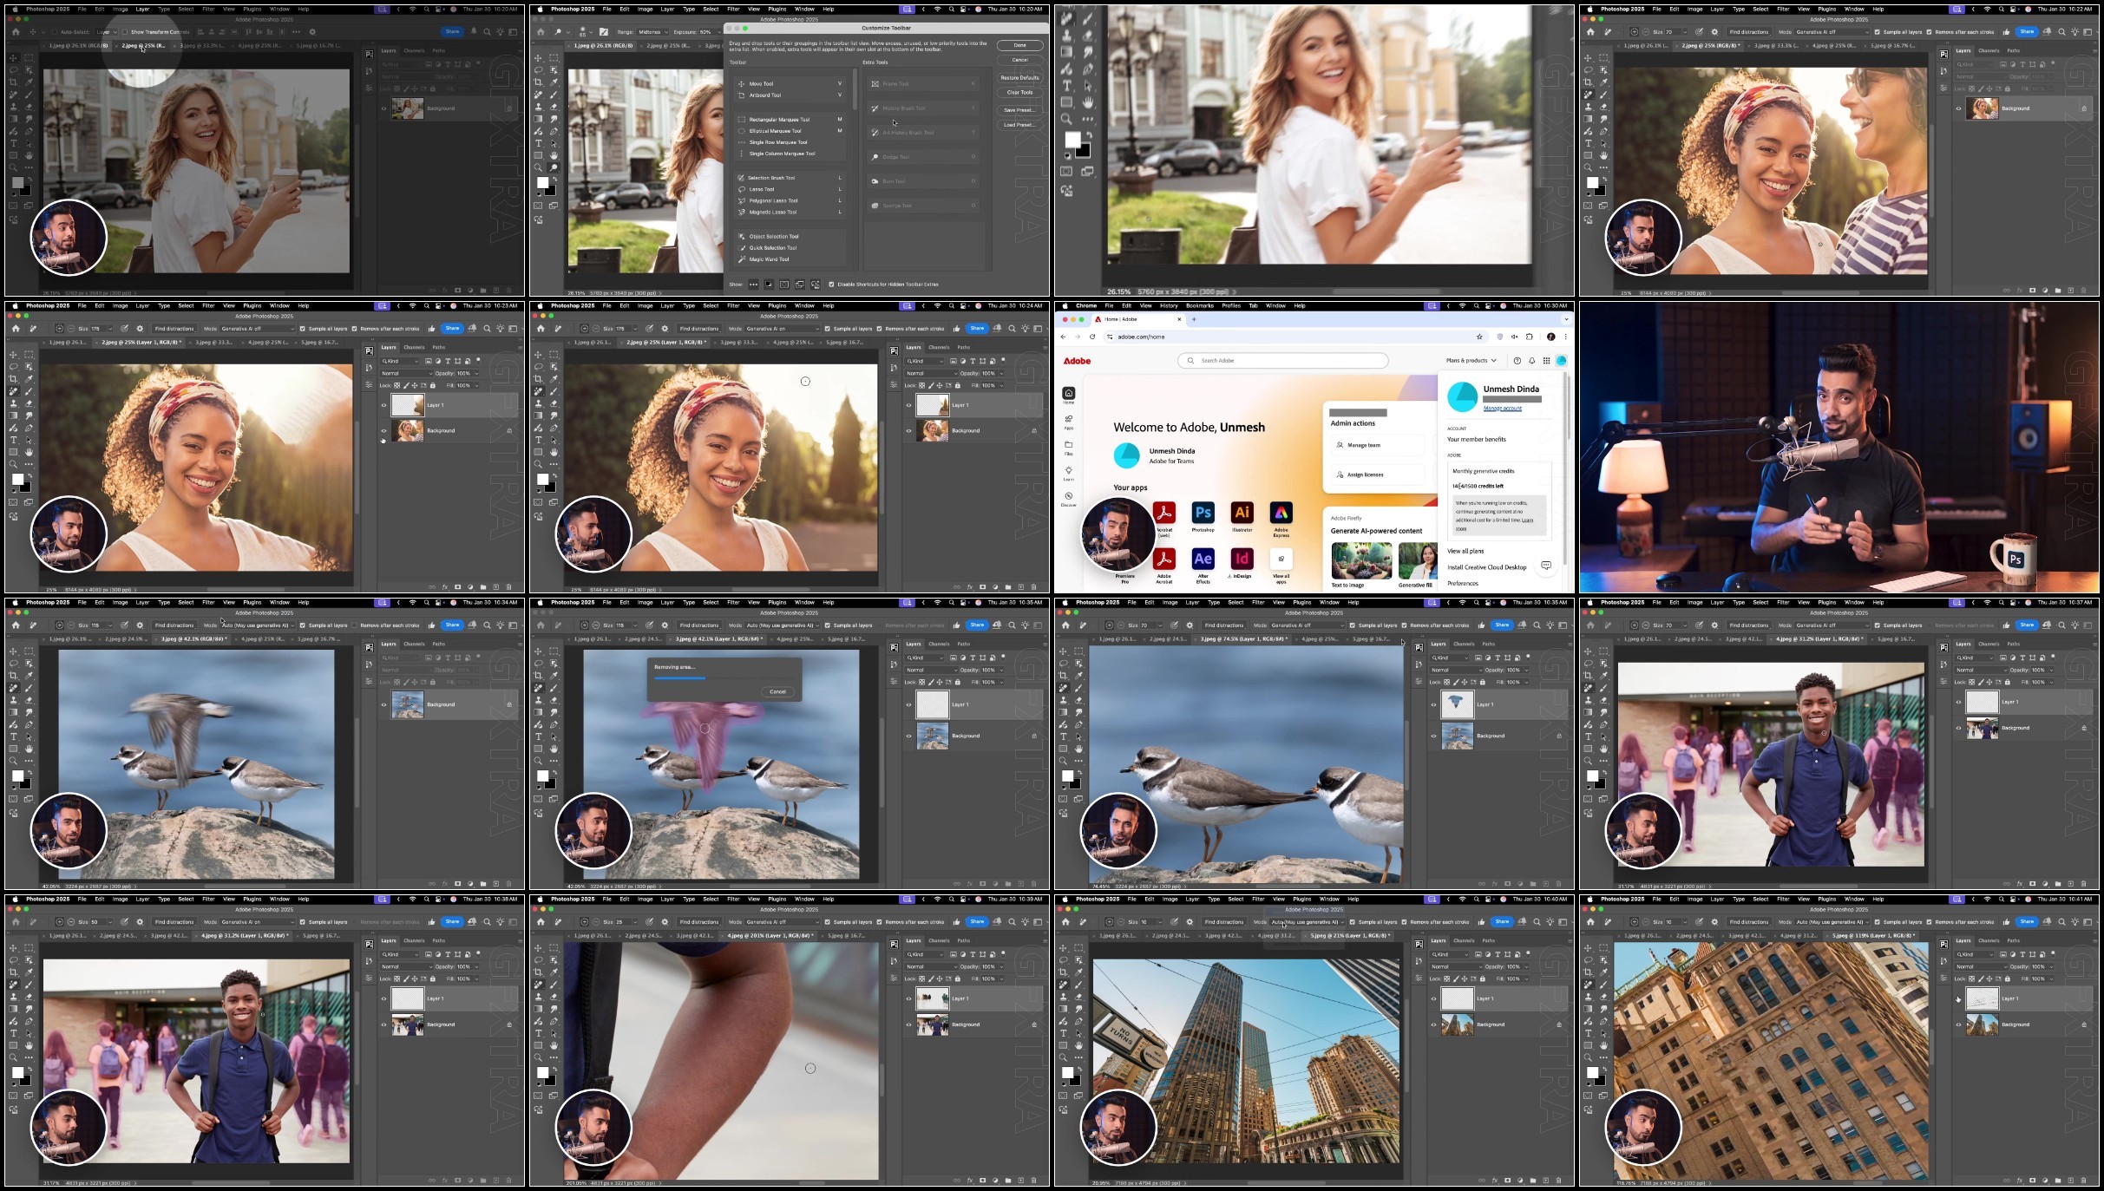Hide Layer 1 in the 4.jpeg @ 201% frame
2104x1191 pixels.
[x=908, y=998]
